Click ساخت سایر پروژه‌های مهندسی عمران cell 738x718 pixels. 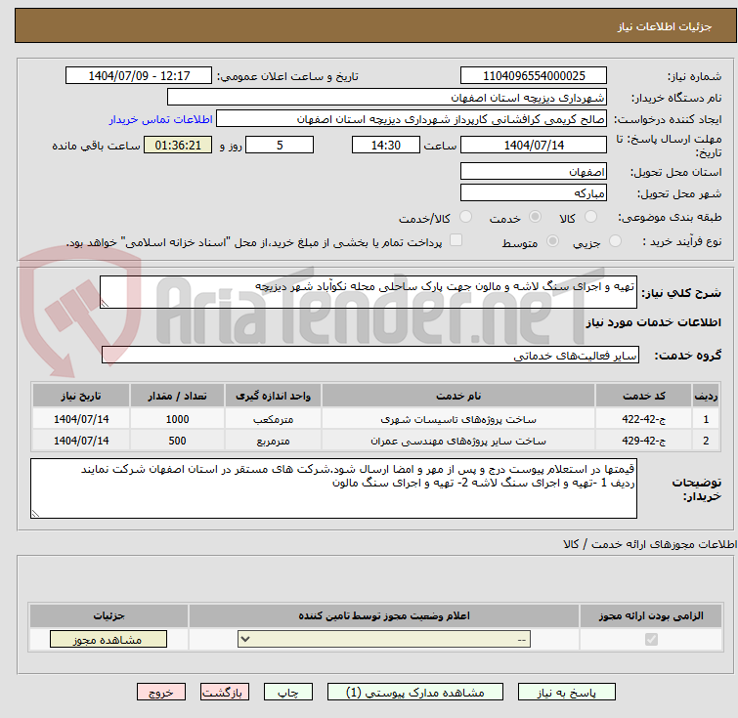[x=458, y=441]
